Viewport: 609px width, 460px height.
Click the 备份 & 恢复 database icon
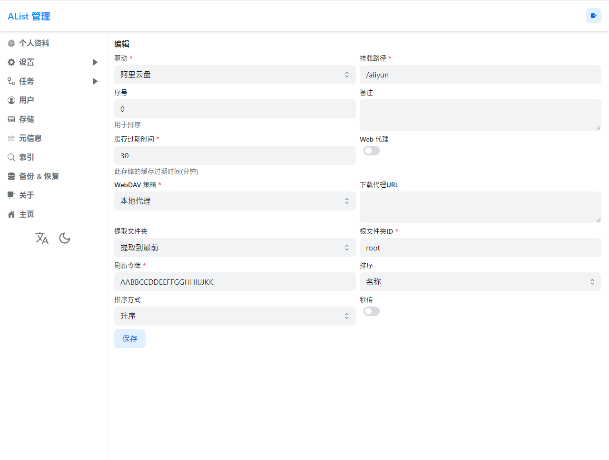(11, 176)
